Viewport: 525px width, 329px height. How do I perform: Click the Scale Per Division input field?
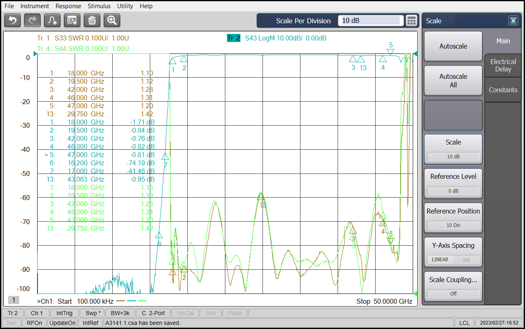click(x=371, y=20)
